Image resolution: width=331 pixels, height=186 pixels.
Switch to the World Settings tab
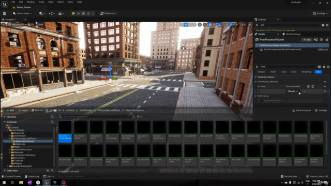pos(292,34)
